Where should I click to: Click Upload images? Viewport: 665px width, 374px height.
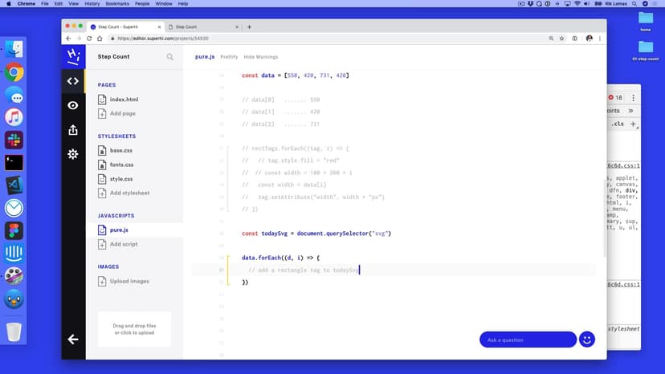click(129, 281)
